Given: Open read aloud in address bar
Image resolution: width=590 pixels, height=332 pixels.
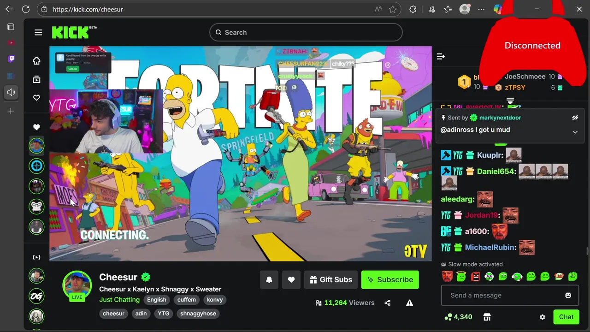Looking at the screenshot, I should 378,9.
